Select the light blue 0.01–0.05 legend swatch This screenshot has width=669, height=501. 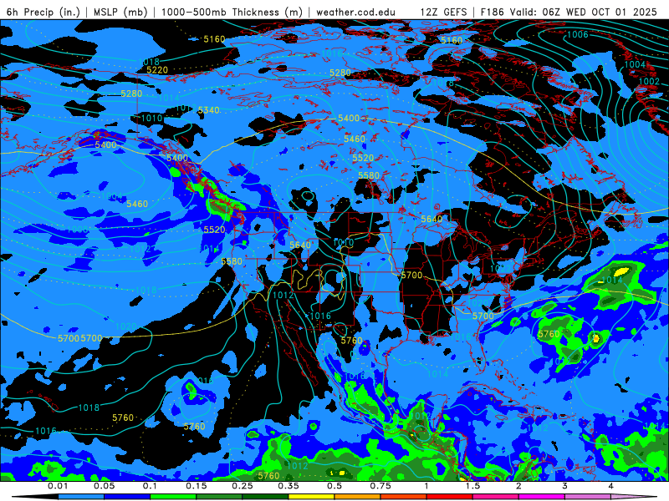pyautogui.click(x=81, y=497)
